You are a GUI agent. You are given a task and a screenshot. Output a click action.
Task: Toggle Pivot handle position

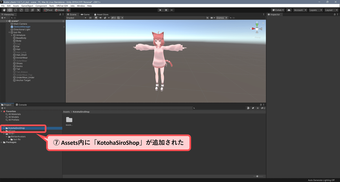pyautogui.click(x=48, y=10)
